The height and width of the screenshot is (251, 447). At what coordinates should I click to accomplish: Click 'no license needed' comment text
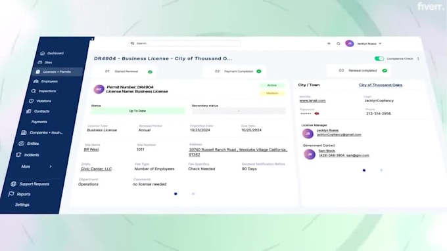pos(149,184)
